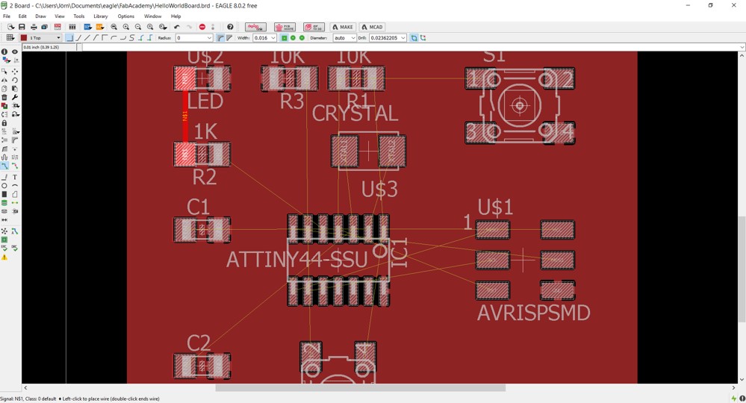Choose the S-curve wire bend style
Image resolution: width=746 pixels, height=403 pixels.
pos(131,37)
